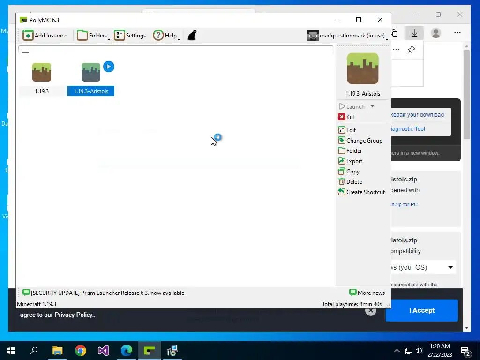This screenshot has width=480, height=360.
Task: Click the volume icon in system tray
Action: click(x=419, y=351)
